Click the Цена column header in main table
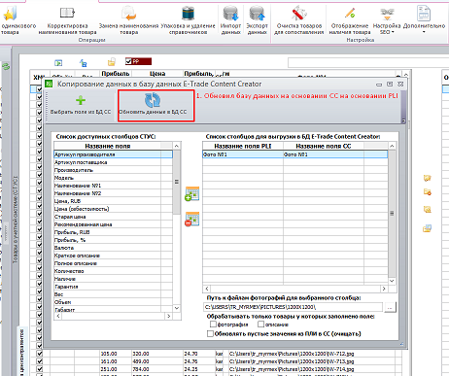Viewport: 449px width, 376px height. 157,74
